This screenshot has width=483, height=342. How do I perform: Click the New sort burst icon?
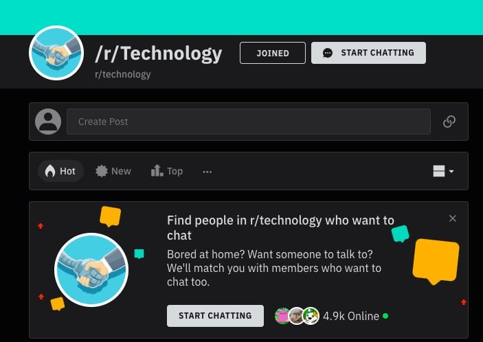point(102,171)
